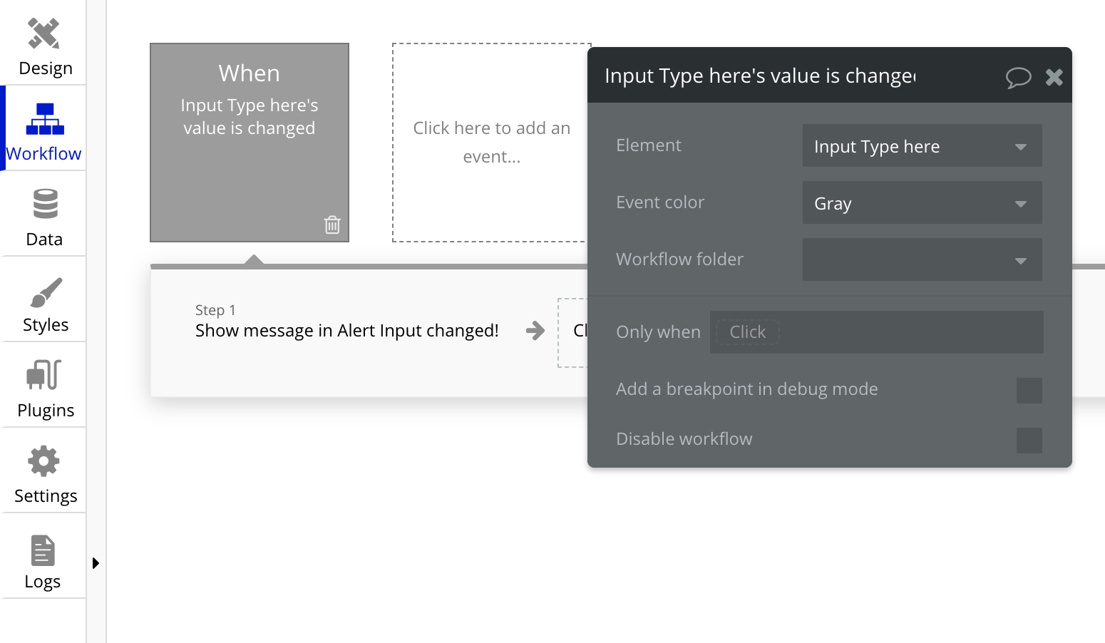Select the Styles paintbrush icon
The height and width of the screenshot is (643, 1105).
44,301
